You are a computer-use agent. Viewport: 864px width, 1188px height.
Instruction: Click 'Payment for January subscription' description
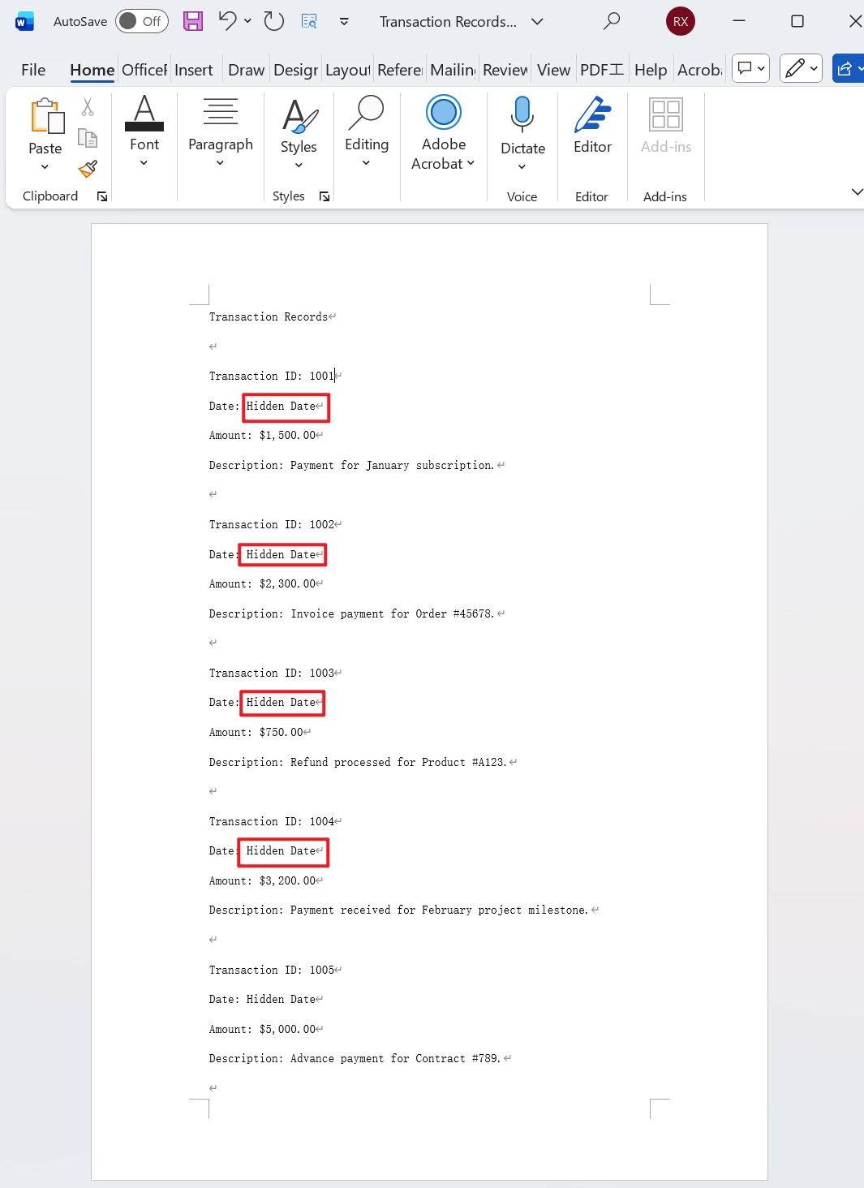[x=392, y=465]
